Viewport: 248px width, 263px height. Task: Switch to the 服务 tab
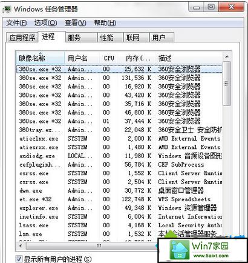coord(81,38)
